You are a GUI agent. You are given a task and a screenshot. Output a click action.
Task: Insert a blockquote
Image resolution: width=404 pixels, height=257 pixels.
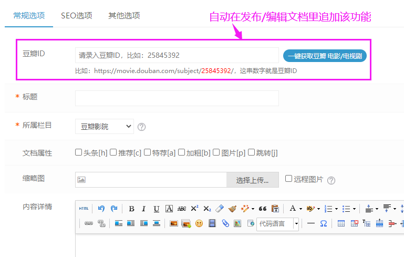click(263, 209)
